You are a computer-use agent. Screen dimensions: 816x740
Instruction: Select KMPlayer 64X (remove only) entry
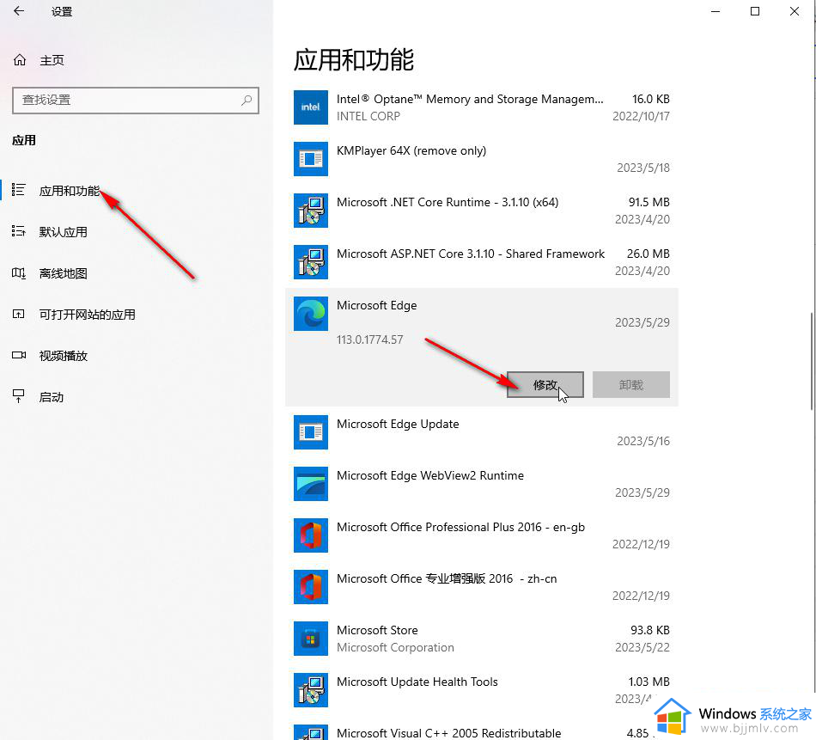tap(481, 159)
